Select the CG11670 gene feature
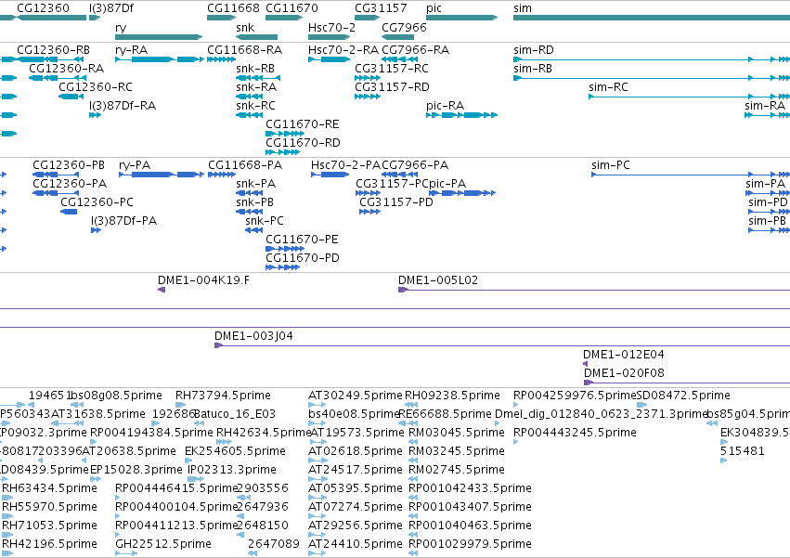790x558 pixels. [x=284, y=18]
